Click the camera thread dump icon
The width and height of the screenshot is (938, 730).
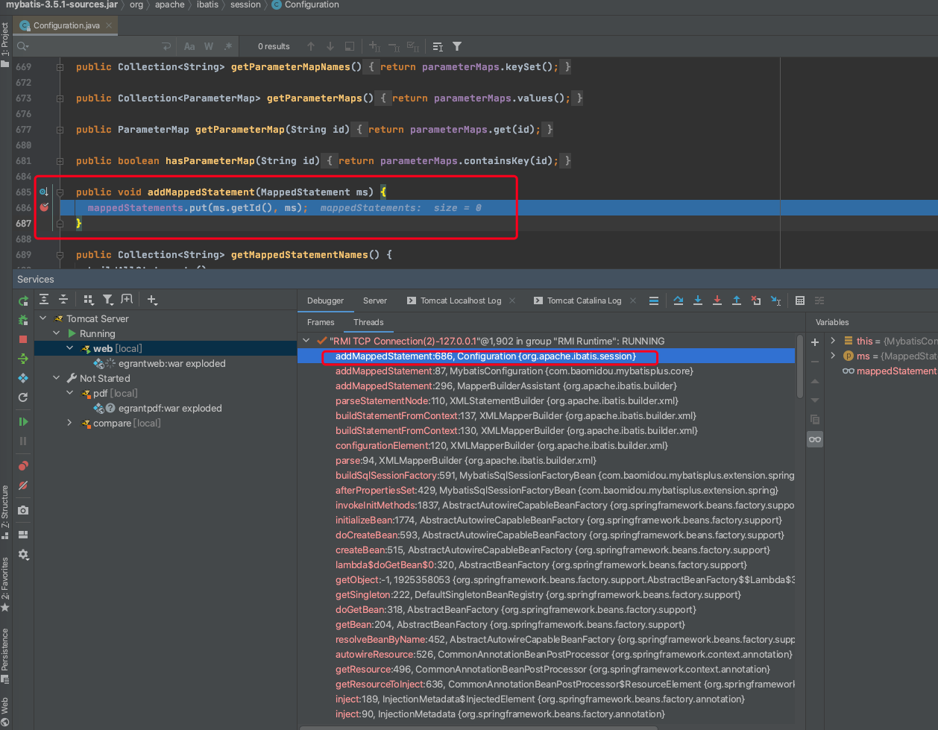click(x=23, y=510)
